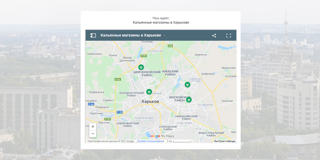This screenshot has width=320, height=160.
Task: Click the Бобровка place label
Action: [x=207, y=74]
